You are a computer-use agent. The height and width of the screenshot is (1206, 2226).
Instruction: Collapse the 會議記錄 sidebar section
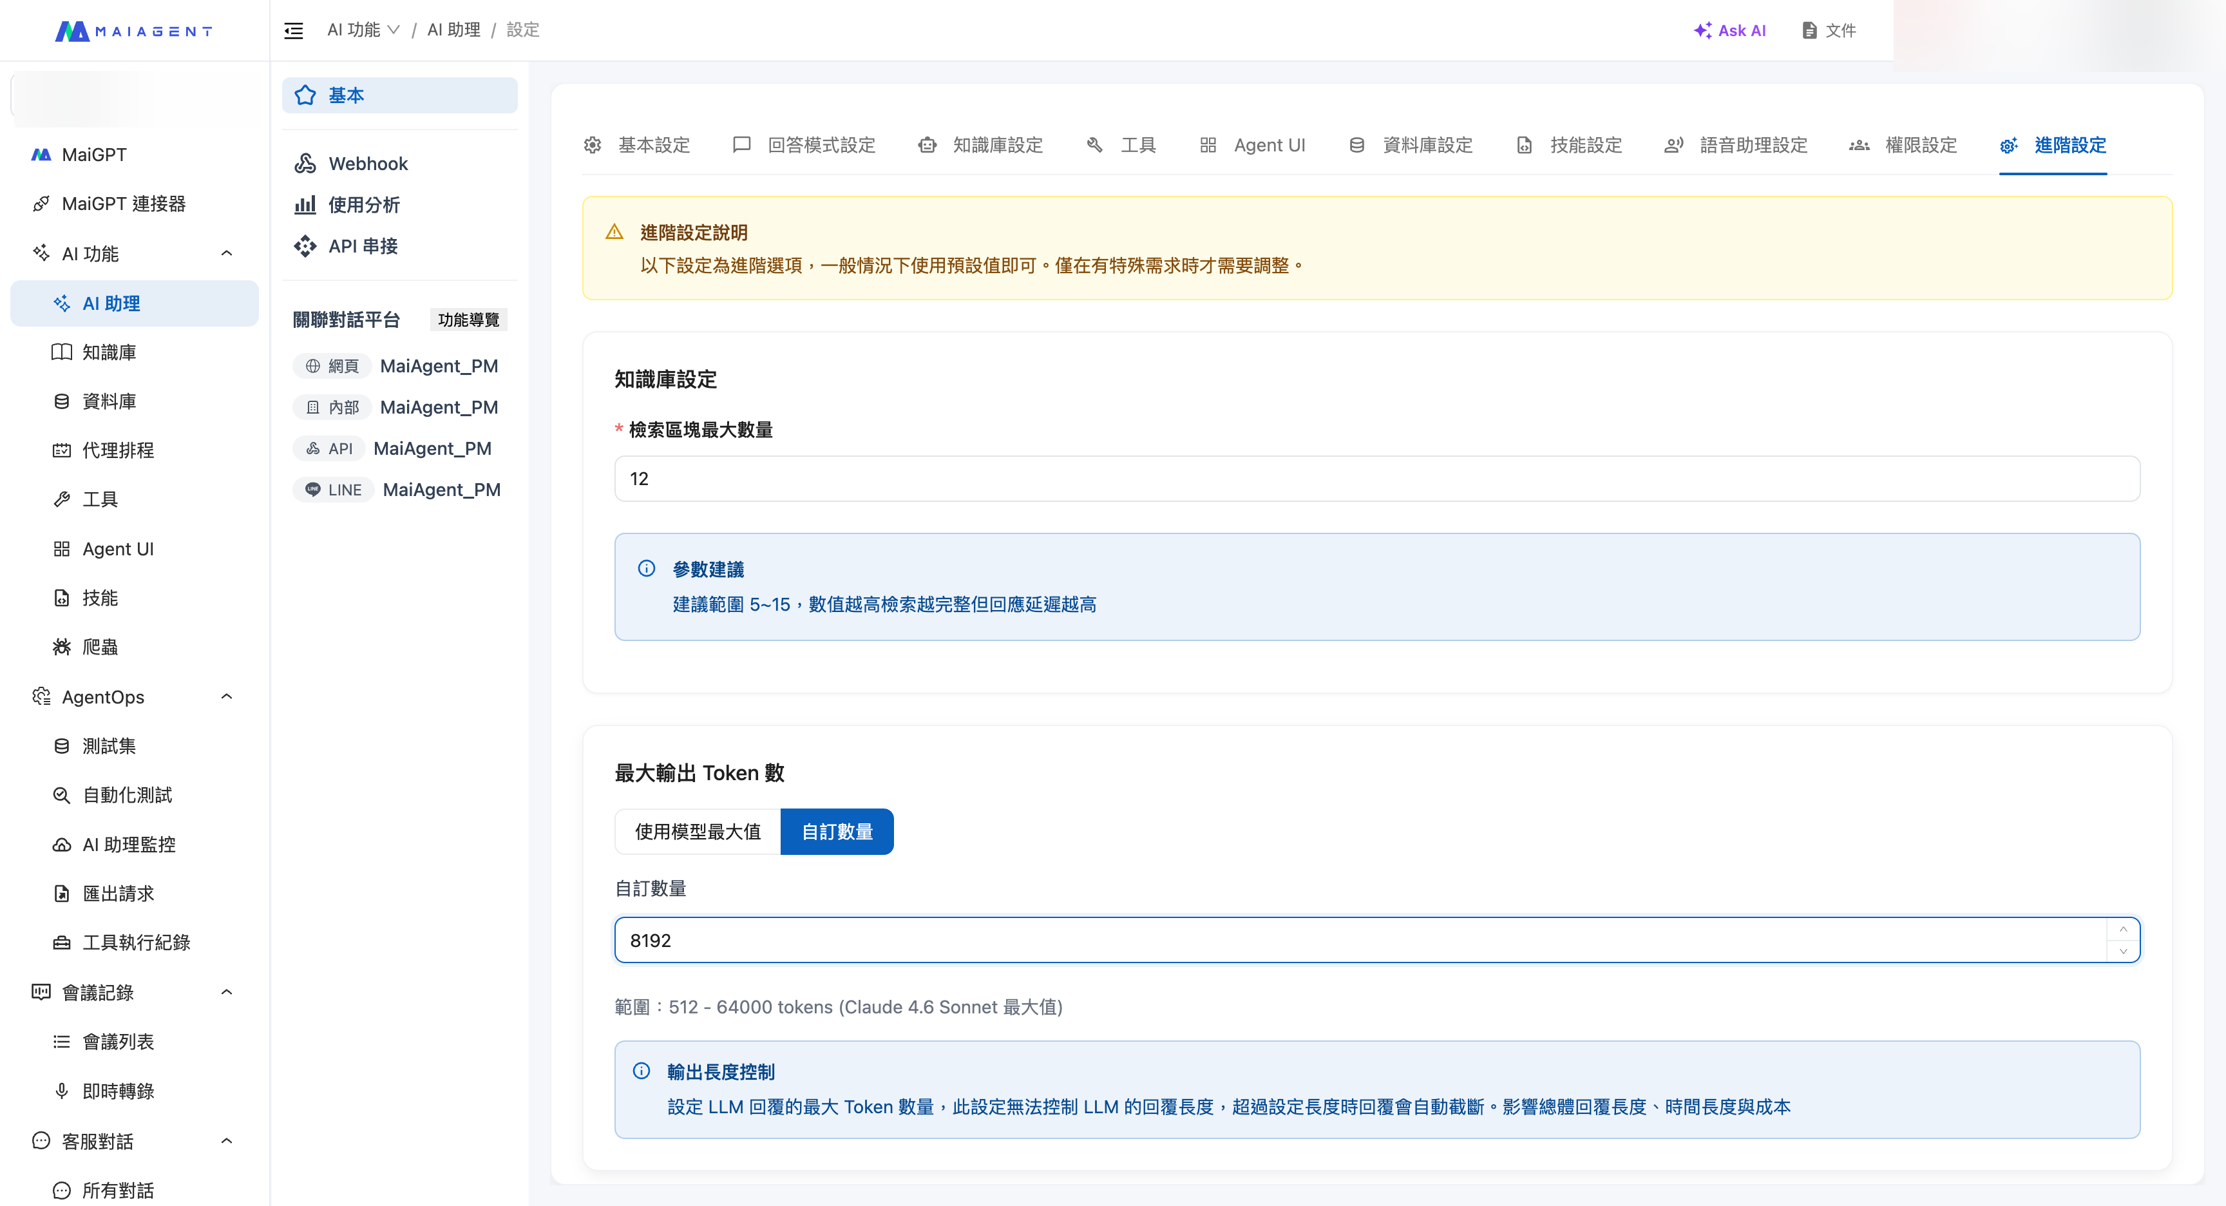coord(227,993)
